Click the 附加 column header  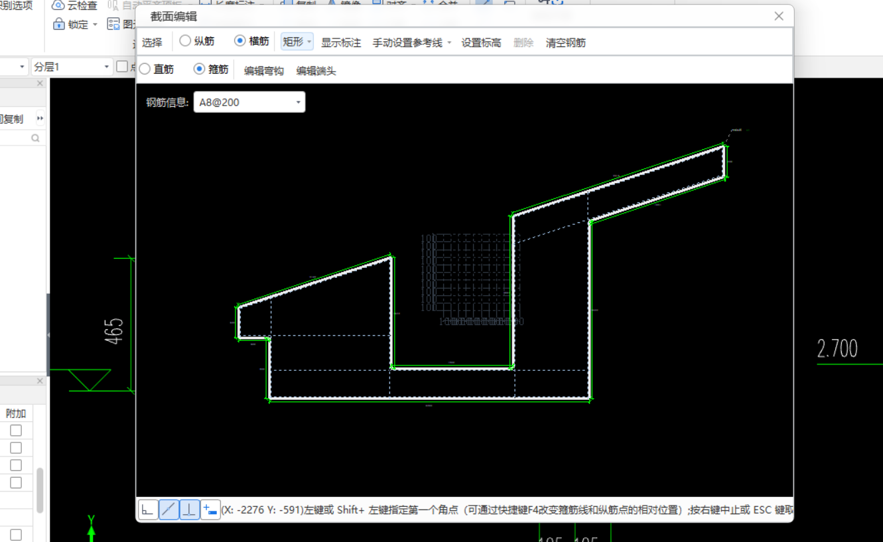[16, 413]
